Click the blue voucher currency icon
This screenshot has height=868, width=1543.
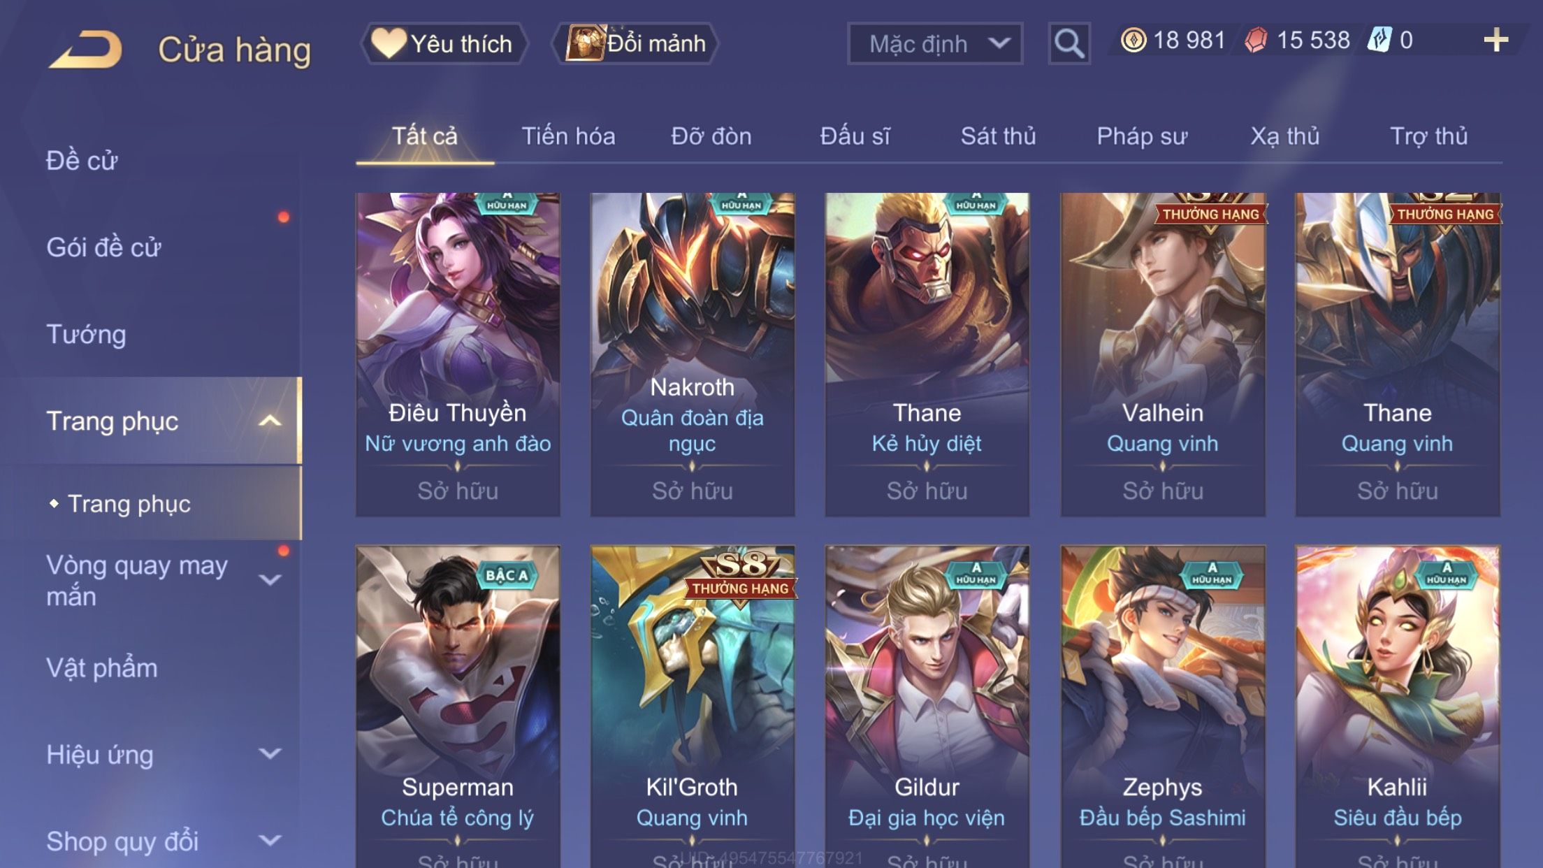[x=1379, y=40]
